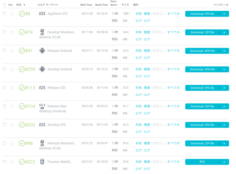The image size is (236, 174).
Task: Click the 共有 link for build #303
Action: (x=138, y=125)
